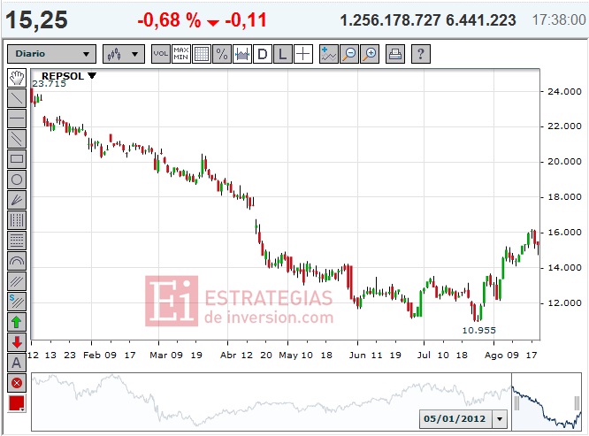
Task: Click the 1.256.178.727 volume figure
Action: click(390, 20)
